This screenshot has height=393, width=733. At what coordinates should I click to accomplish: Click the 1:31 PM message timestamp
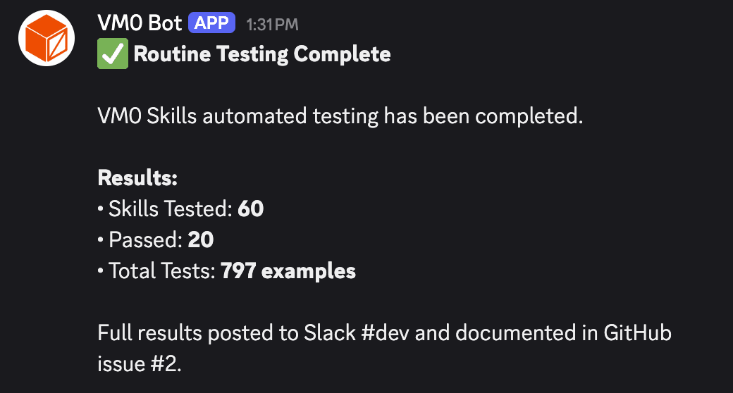point(272,25)
